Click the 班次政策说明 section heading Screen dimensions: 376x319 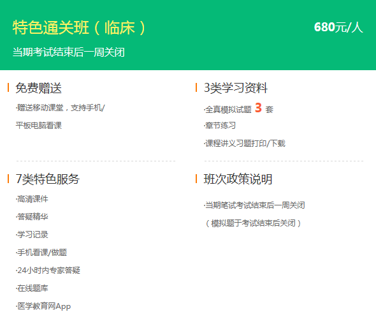pos(238,179)
